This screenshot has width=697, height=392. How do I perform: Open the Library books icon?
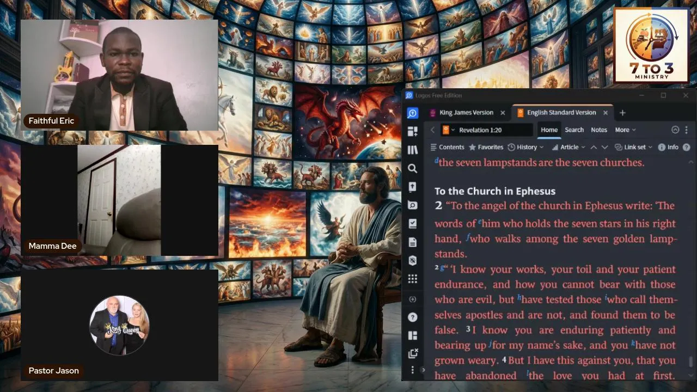click(413, 150)
